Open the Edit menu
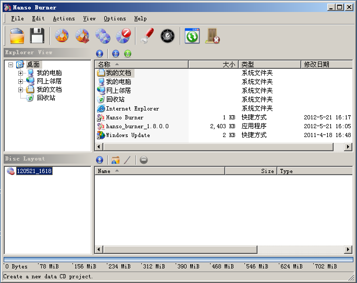Image resolution: width=357 pixels, height=283 pixels. (38, 18)
